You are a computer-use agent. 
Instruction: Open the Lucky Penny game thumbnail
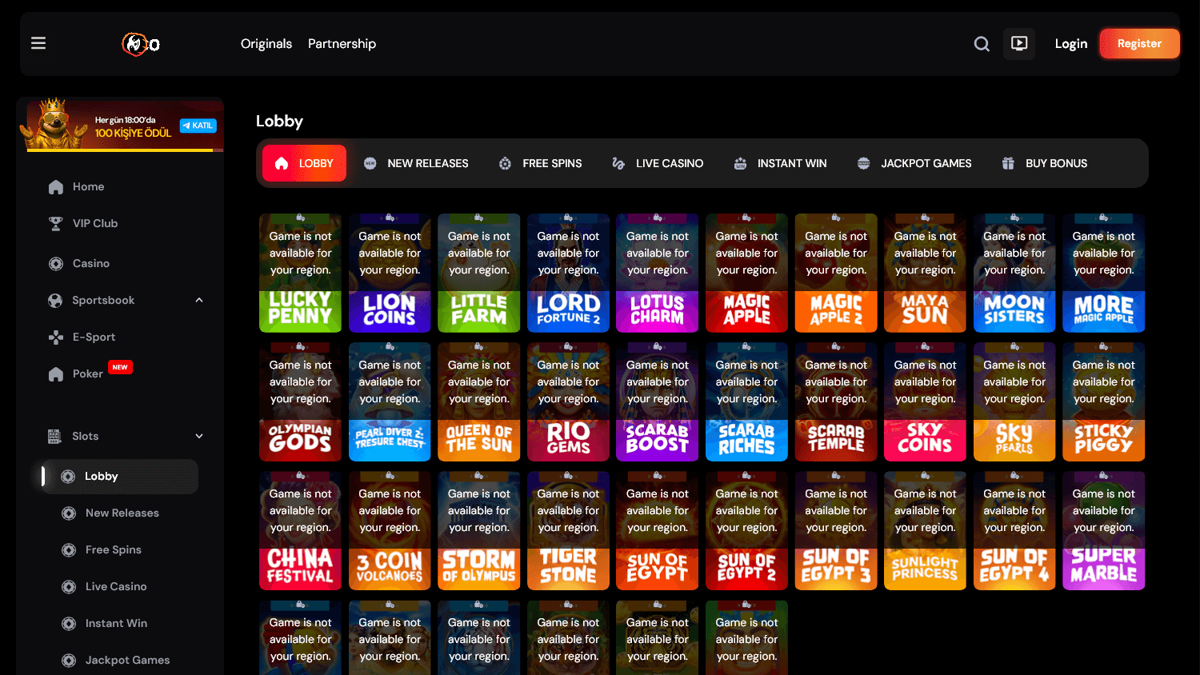click(300, 273)
